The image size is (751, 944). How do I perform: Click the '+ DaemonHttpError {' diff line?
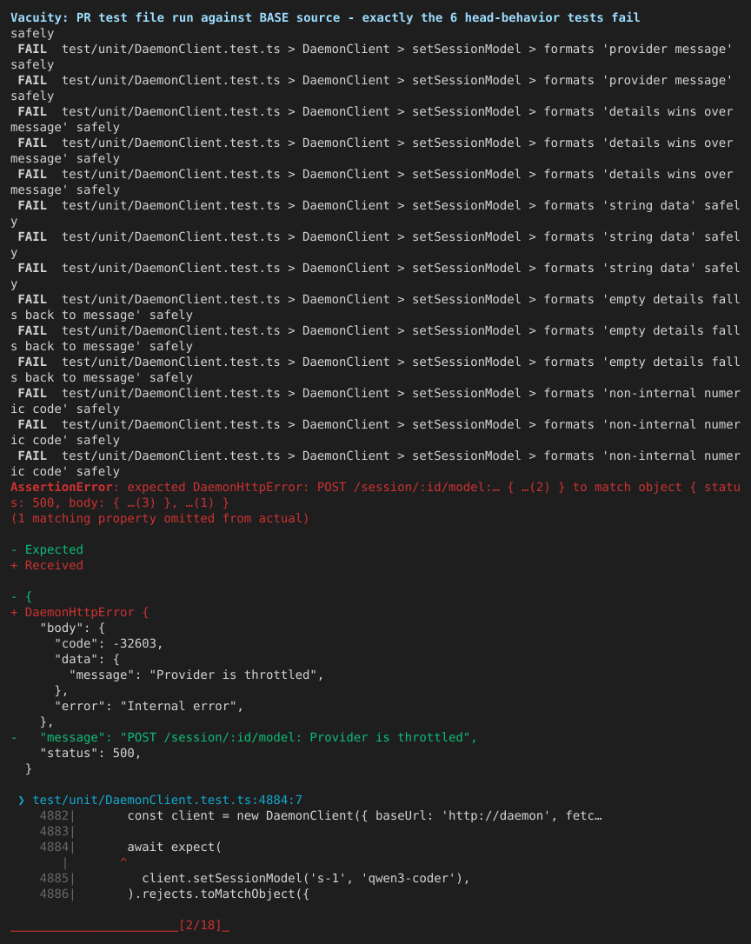79,612
